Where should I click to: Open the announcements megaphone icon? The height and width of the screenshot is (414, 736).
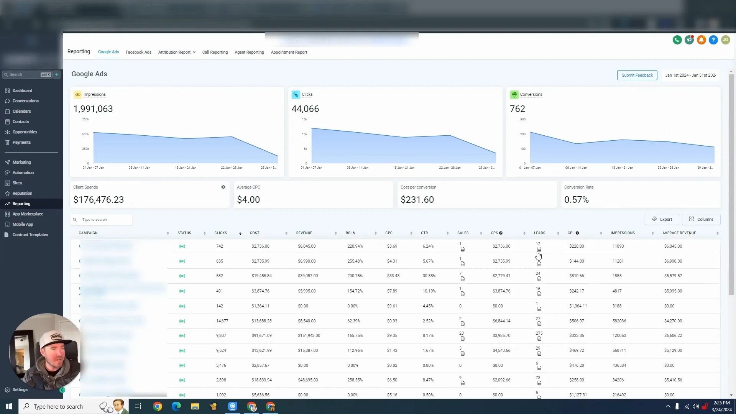[x=689, y=40]
